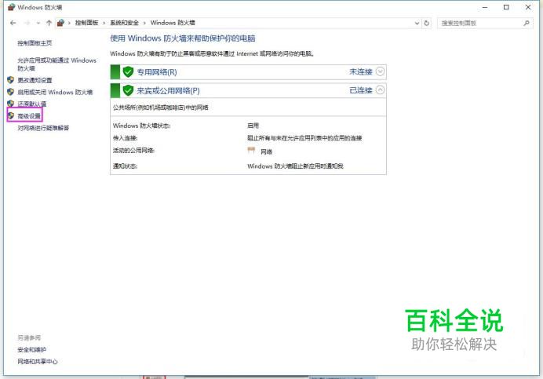Click shield icon beside 更改通知设置
543x379 pixels.
(11, 80)
